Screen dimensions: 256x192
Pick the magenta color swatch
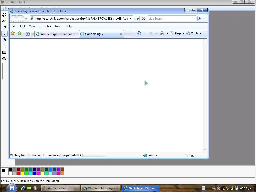[38, 173]
